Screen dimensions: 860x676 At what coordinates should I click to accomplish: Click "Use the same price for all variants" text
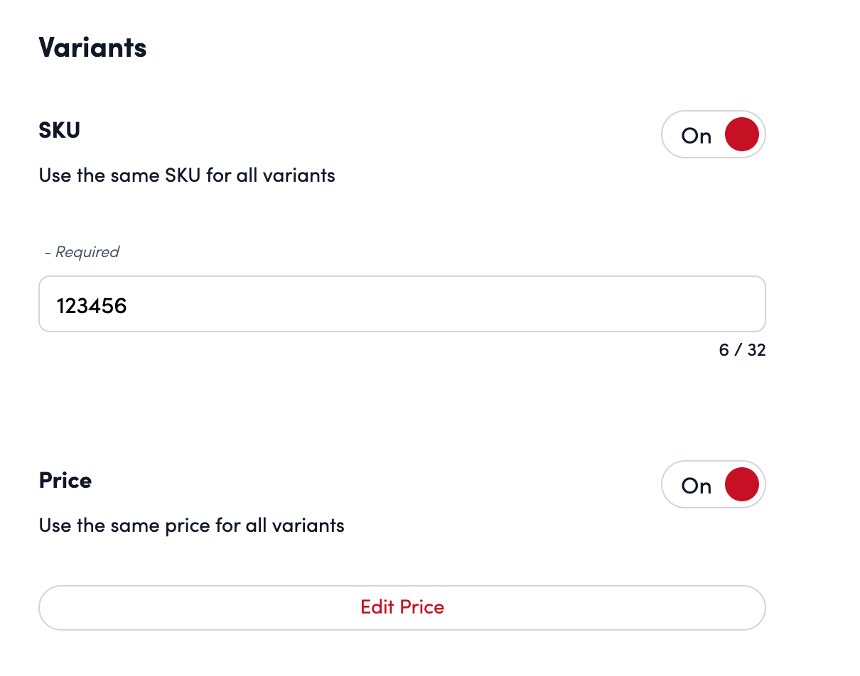click(x=192, y=525)
